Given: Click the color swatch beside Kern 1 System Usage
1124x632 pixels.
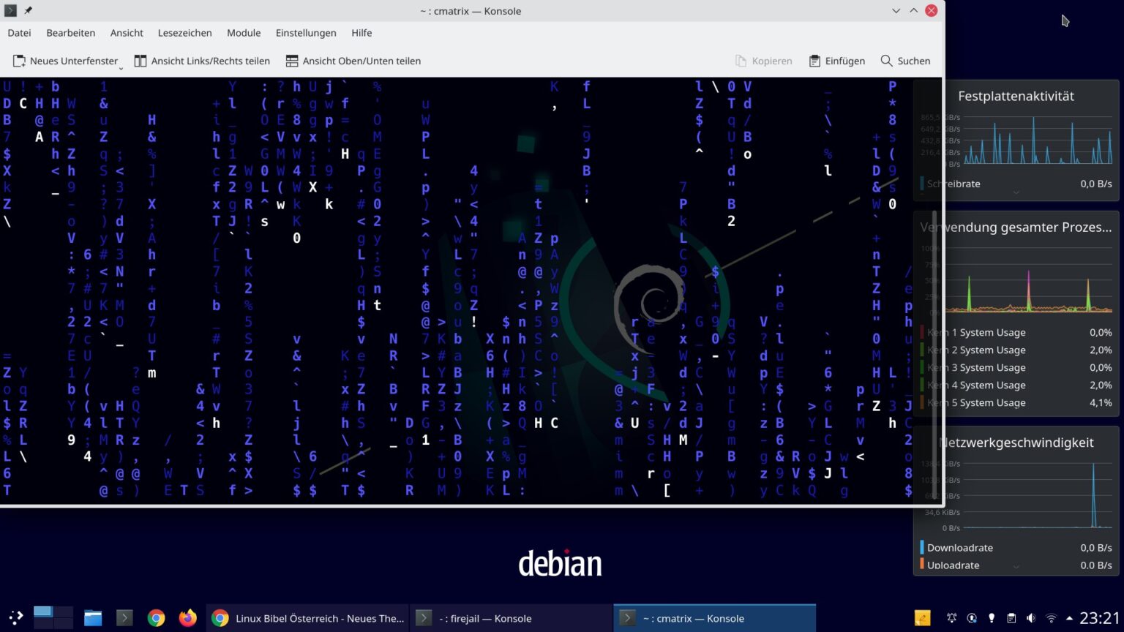Looking at the screenshot, I should 922,332.
